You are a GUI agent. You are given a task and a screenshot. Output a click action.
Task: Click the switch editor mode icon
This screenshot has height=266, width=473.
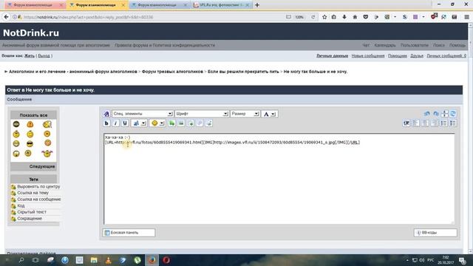click(x=453, y=114)
